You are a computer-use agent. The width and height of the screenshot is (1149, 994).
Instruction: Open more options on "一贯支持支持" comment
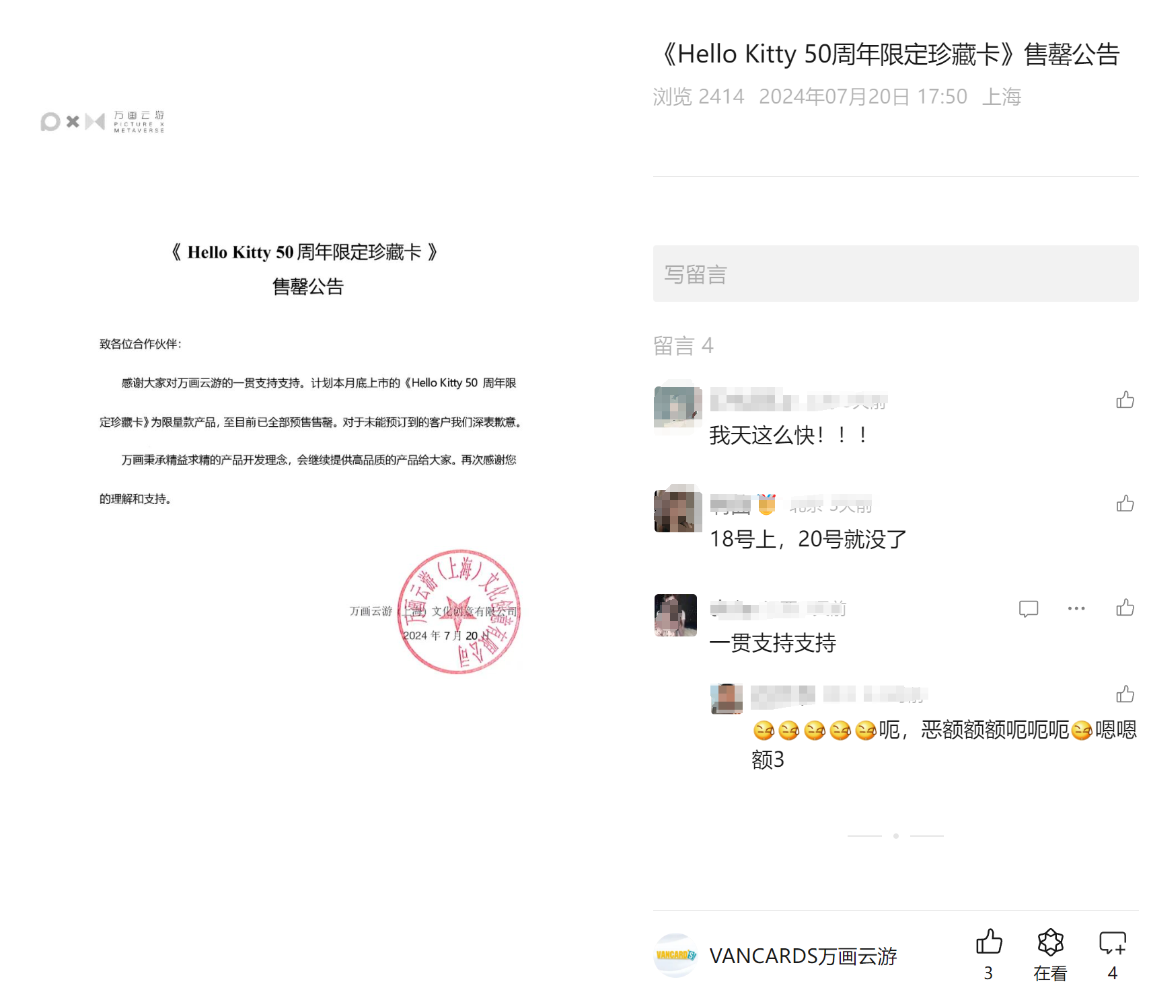1076,608
